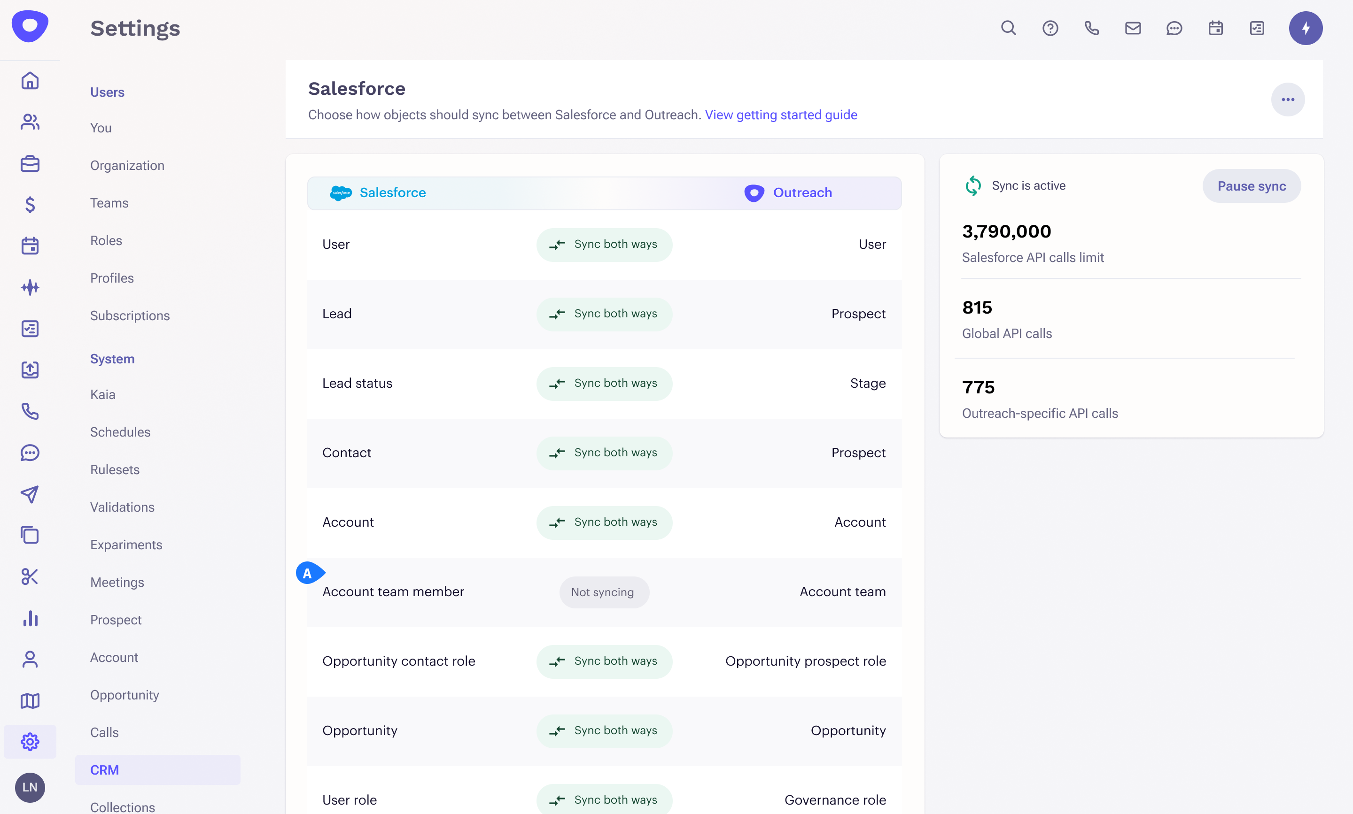Screen dimensions: 1353x814
Task: Open Rulesets settings
Action: click(x=115, y=469)
